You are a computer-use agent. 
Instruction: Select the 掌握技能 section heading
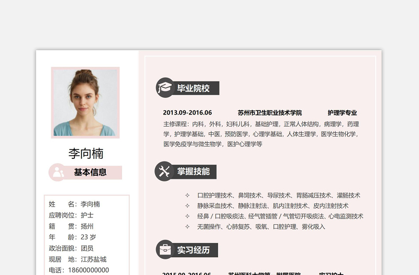(193, 171)
